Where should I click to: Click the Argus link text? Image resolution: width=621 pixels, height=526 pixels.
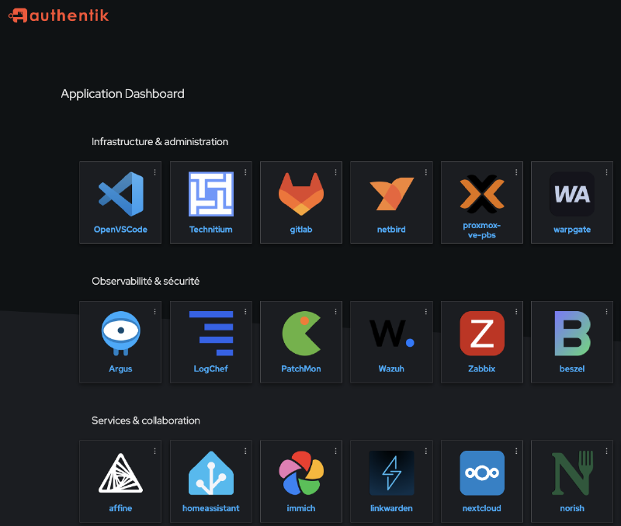pyautogui.click(x=120, y=369)
